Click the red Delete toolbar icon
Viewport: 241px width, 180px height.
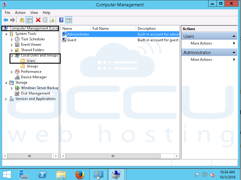38,20
